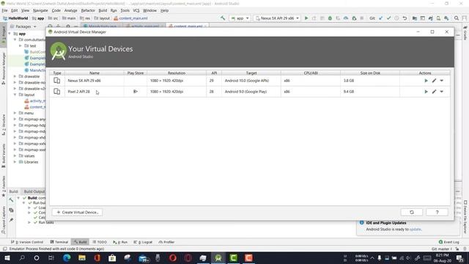Open the File menu
Viewport: 469px width, 264px height.
4,10
